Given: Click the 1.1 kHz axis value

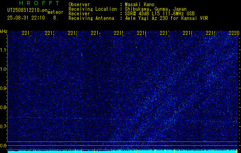Looking at the screenshot, I should 3,50.
